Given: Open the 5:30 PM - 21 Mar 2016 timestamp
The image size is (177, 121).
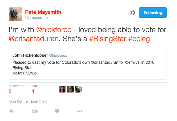Looking at the screenshot, I should click(x=28, y=102).
